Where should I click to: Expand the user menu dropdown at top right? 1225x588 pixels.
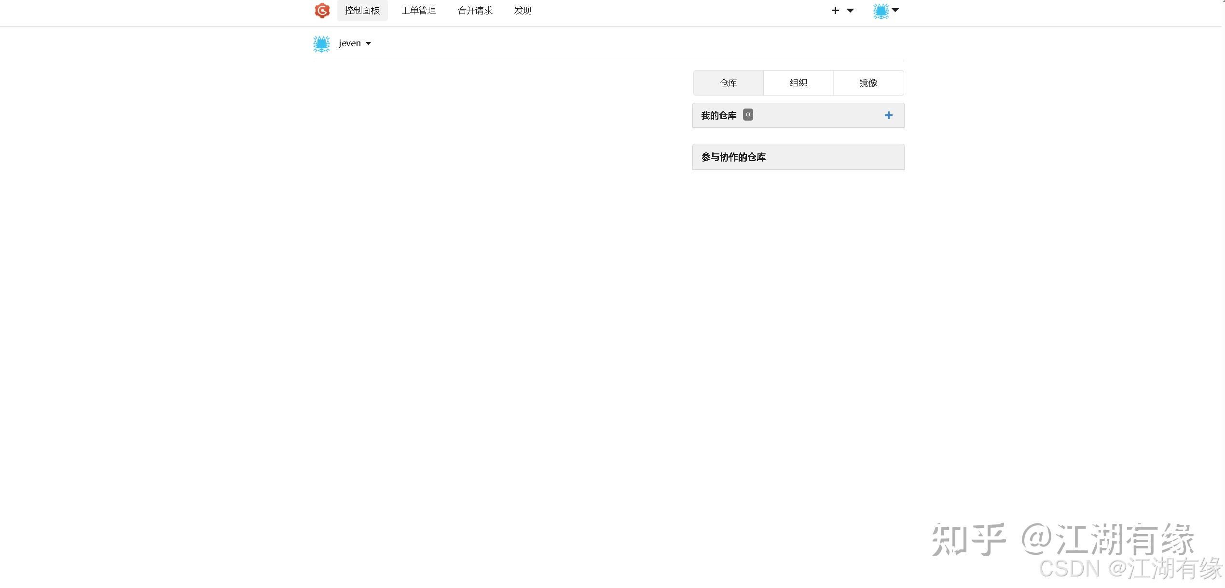896,11
